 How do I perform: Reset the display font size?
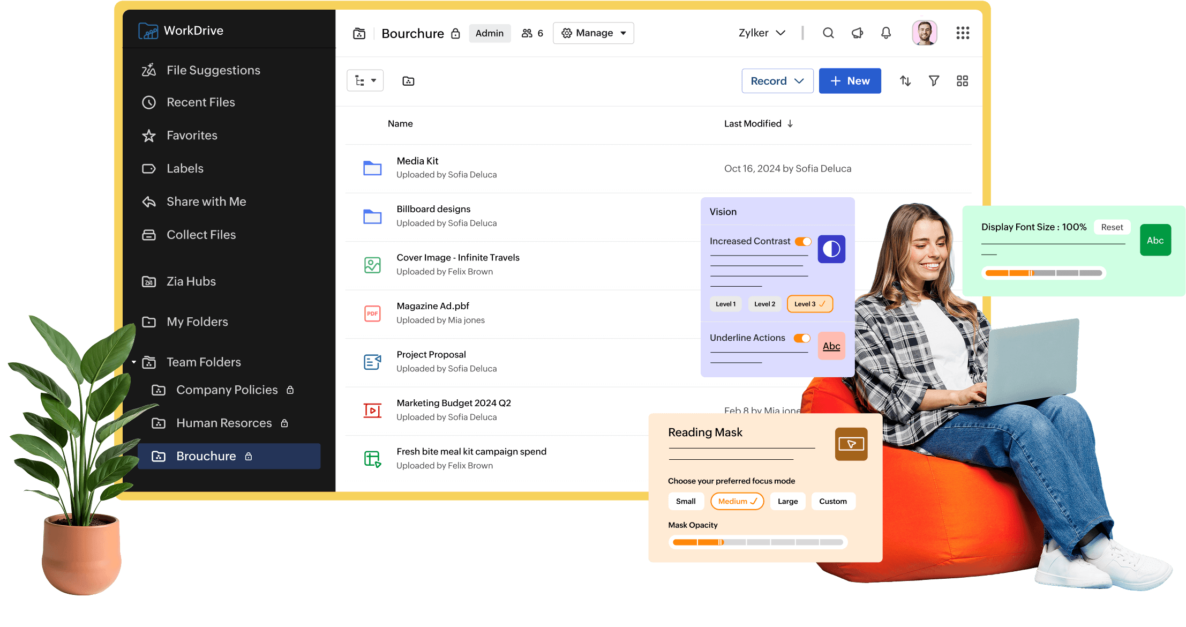1112,227
